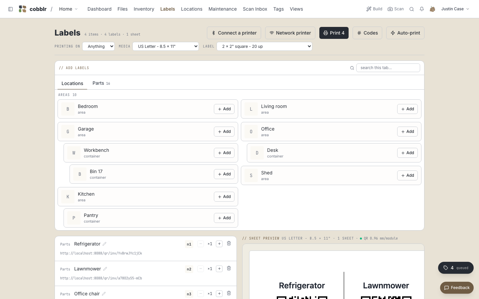Click the cobblr logo icon

click(x=23, y=9)
